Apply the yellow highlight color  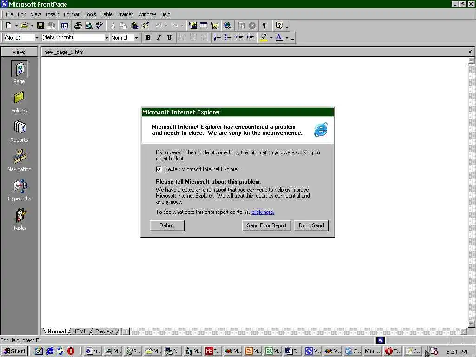click(x=264, y=38)
